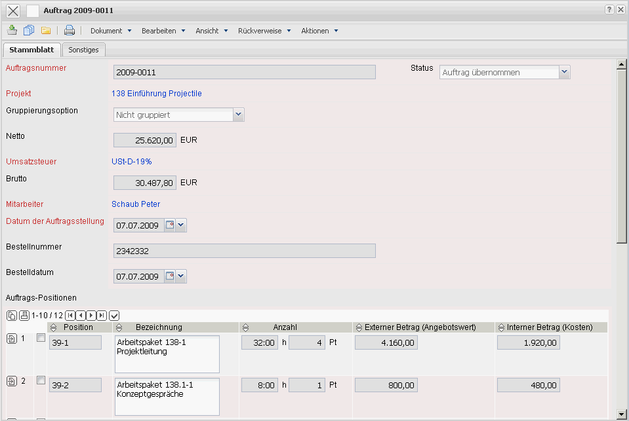The height and width of the screenshot is (421, 629).
Task: Tick the checkbox for position 39-1
Action: click(x=41, y=339)
